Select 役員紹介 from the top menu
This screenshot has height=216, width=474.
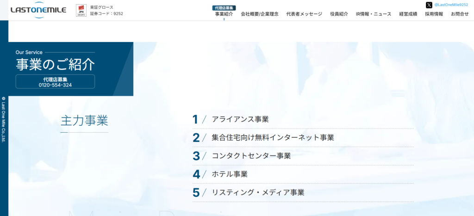pos(339,14)
